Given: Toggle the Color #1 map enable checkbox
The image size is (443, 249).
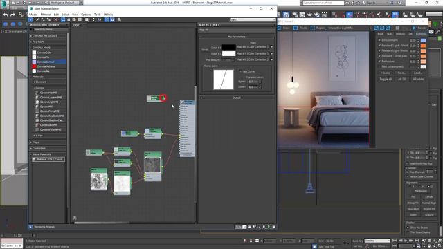Looking at the screenshot, I should [x=272, y=47].
